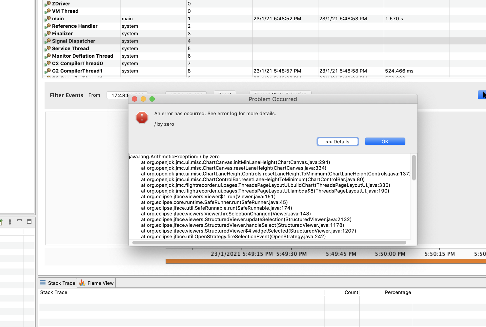Image resolution: width=486 pixels, height=327 pixels.
Task: Click the main thread gear icon
Action: pos(48,19)
